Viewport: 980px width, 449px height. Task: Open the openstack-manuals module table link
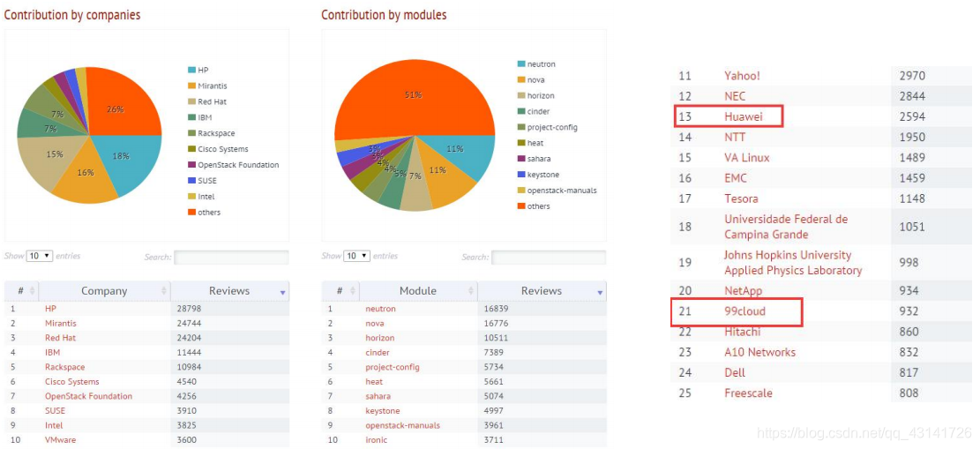pos(402,425)
